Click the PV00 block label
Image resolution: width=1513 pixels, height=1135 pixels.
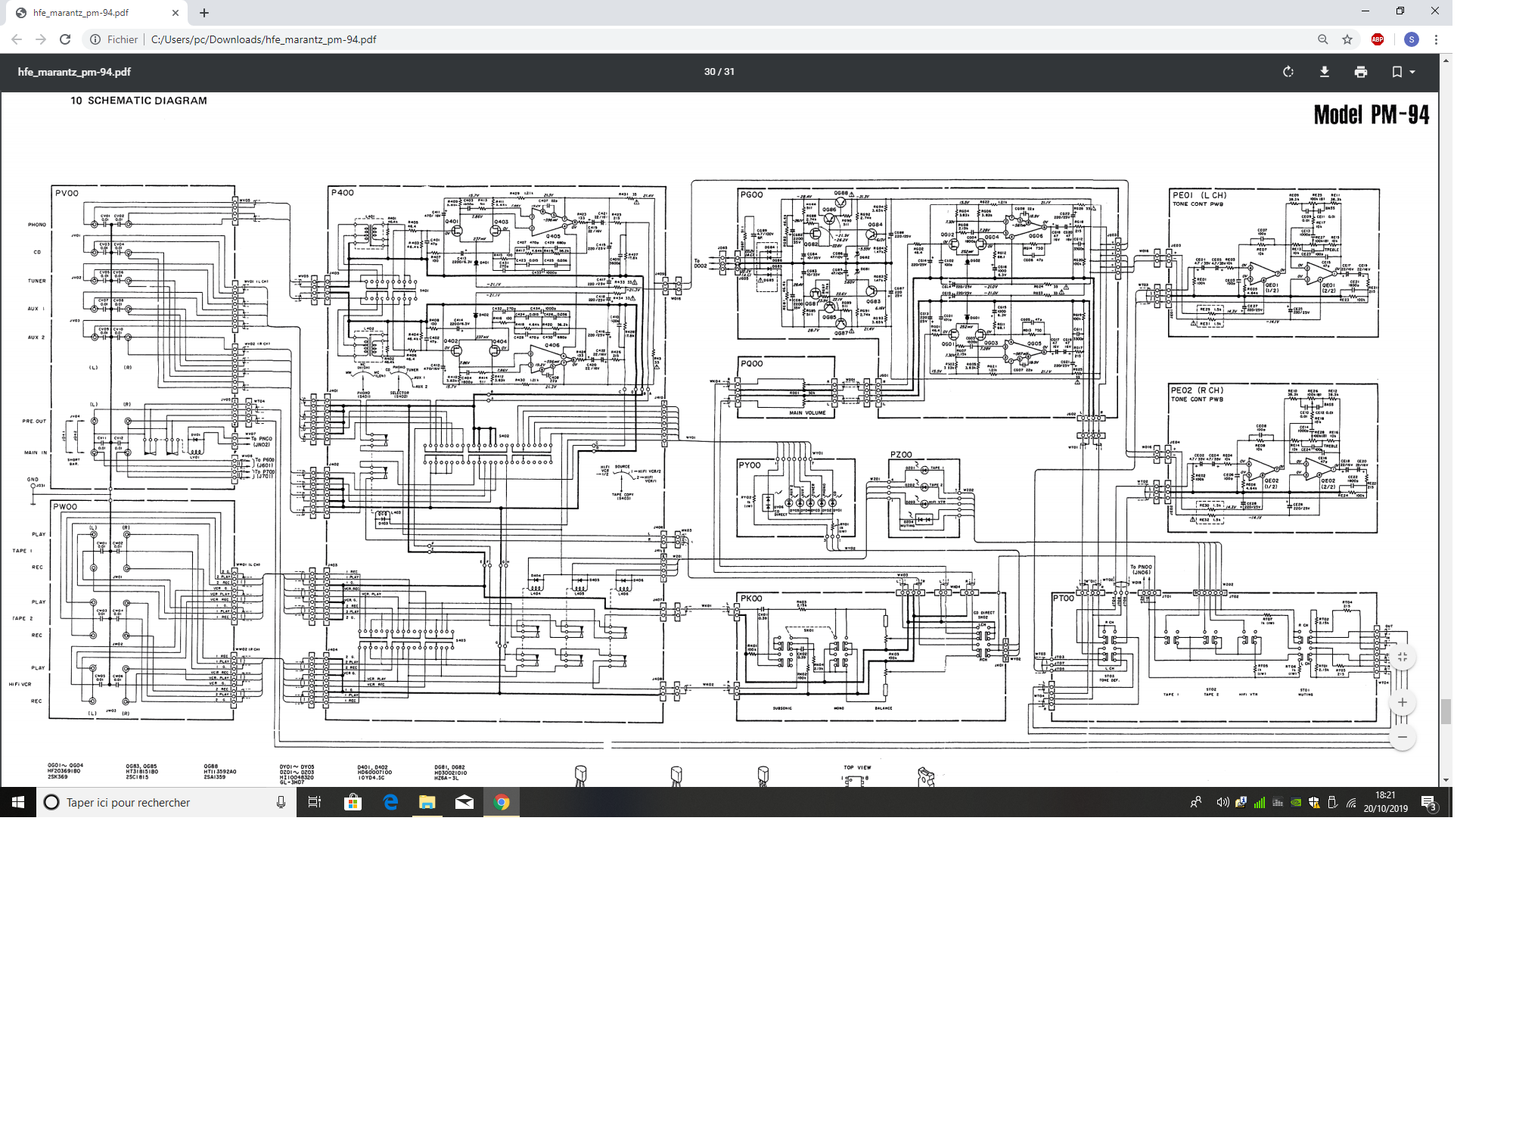coord(67,193)
